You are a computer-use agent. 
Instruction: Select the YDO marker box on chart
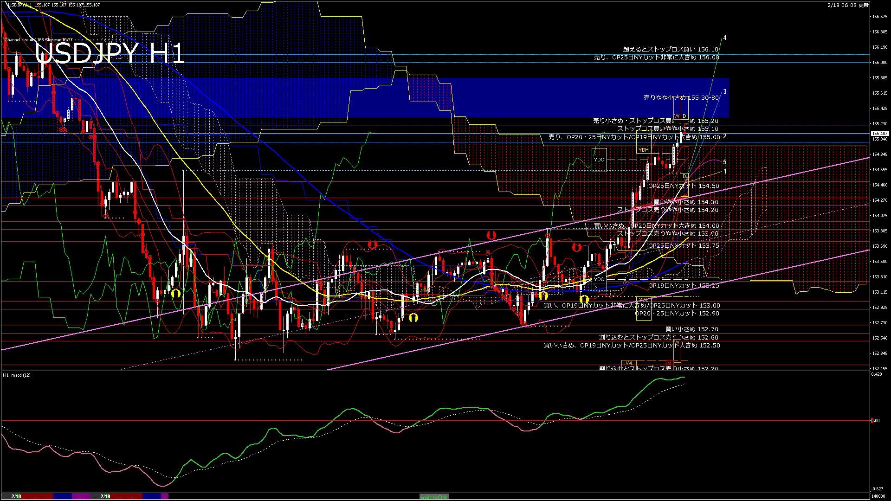599,279
